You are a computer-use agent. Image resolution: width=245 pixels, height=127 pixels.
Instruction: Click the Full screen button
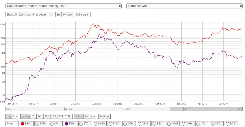[83, 15]
